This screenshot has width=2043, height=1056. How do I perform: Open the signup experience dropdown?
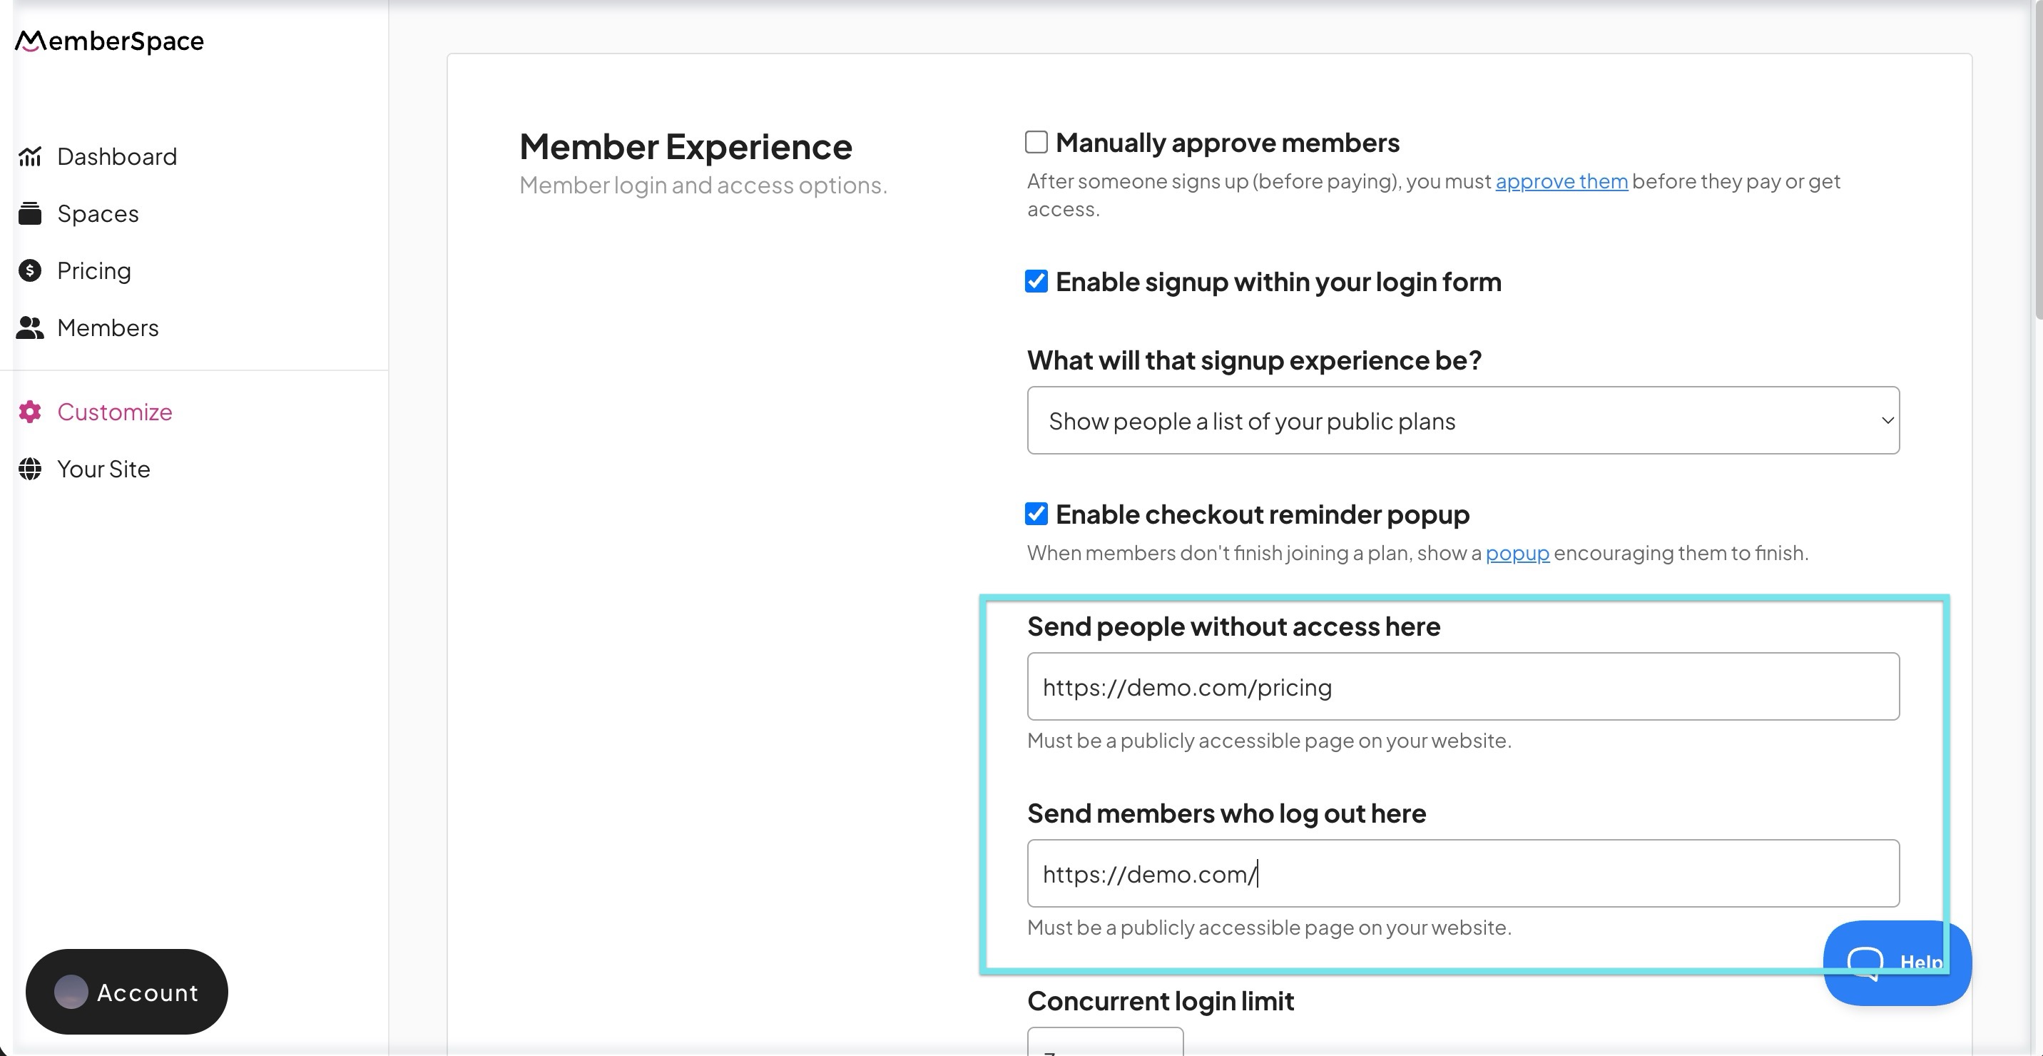click(1462, 420)
